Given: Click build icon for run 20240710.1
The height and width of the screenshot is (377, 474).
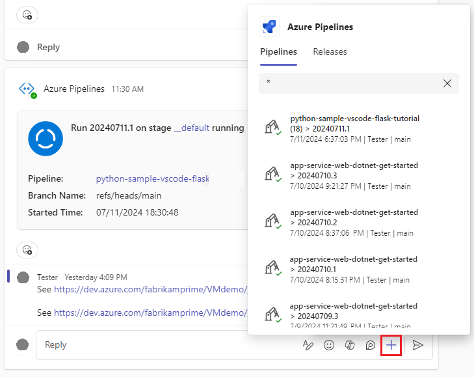Looking at the screenshot, I should click(x=273, y=268).
